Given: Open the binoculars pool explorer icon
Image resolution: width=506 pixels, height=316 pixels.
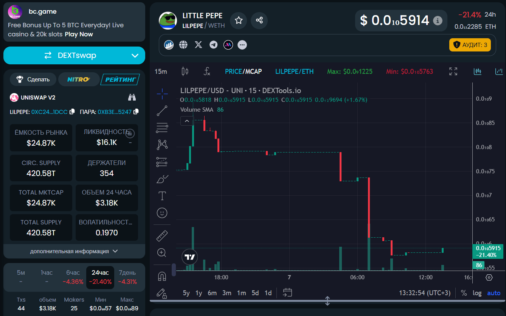Looking at the screenshot, I should coord(132,97).
